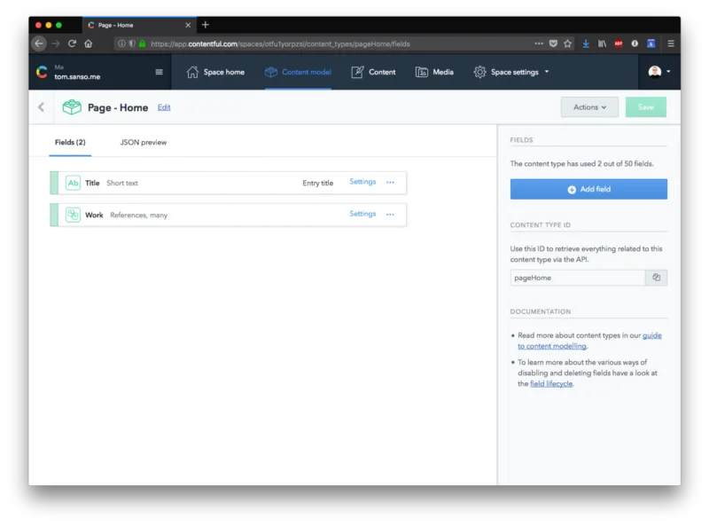Go back using the left chevron beside Page - Home
Screen dimensions: 709x526
coord(41,107)
